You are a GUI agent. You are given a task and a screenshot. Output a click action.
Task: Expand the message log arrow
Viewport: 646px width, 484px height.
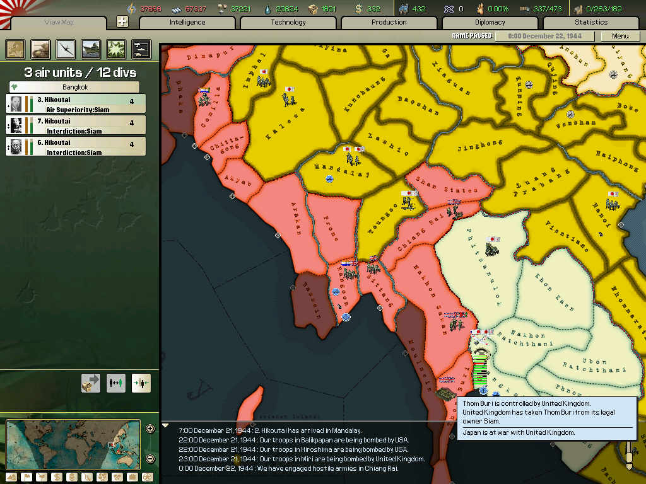click(x=165, y=425)
